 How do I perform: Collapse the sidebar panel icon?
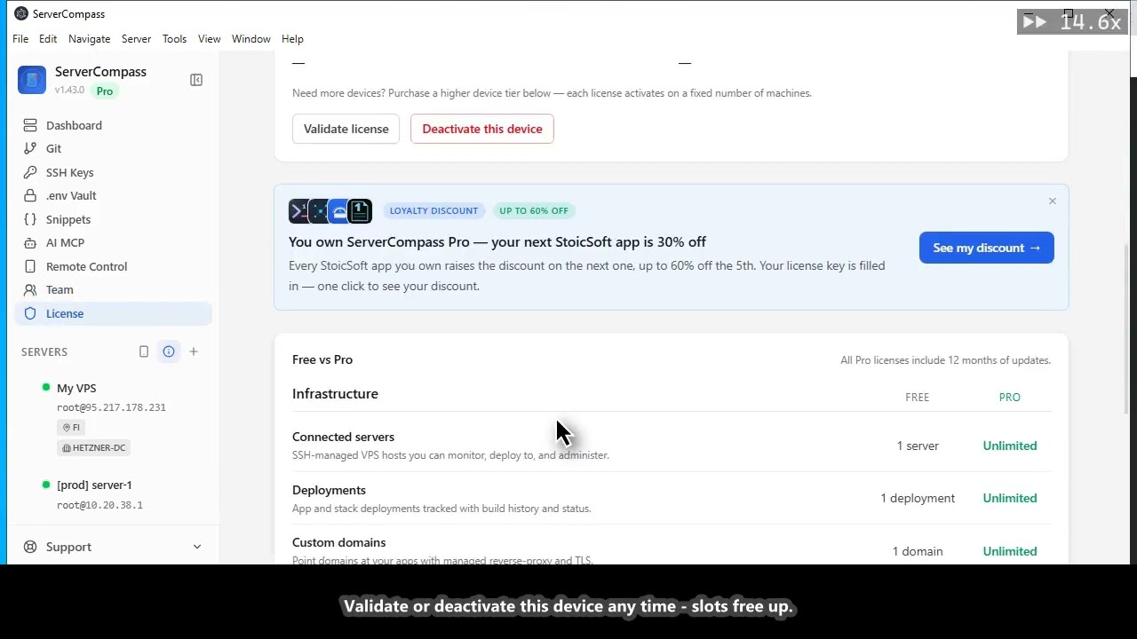(x=196, y=80)
